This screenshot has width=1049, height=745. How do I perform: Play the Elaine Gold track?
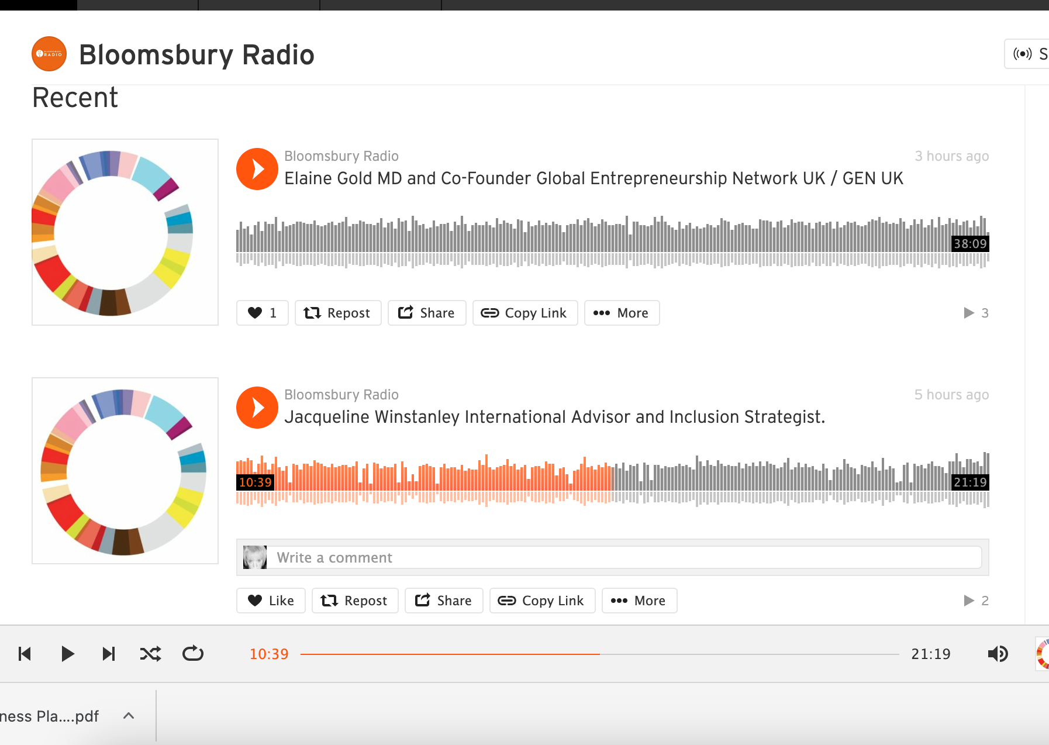pos(257,169)
